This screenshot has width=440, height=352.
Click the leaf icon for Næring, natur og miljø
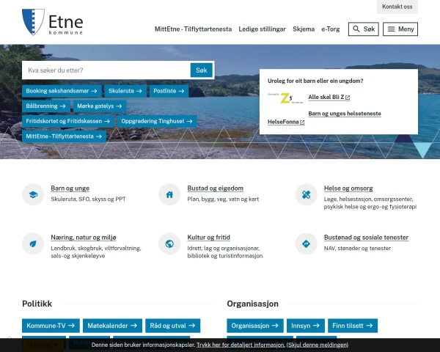click(x=33, y=243)
